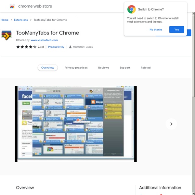Advance to next screenshot with arrow
This screenshot has height=195, width=195.
(x=171, y=124)
